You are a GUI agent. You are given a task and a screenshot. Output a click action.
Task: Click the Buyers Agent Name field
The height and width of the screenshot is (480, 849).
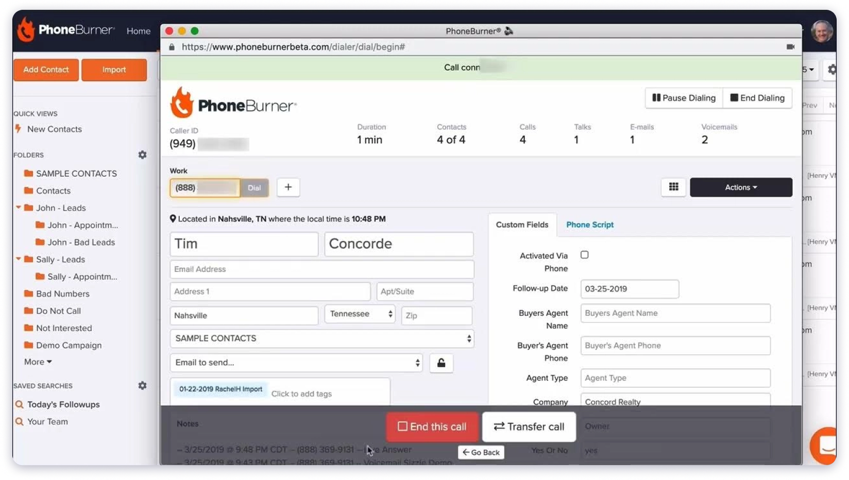(675, 313)
